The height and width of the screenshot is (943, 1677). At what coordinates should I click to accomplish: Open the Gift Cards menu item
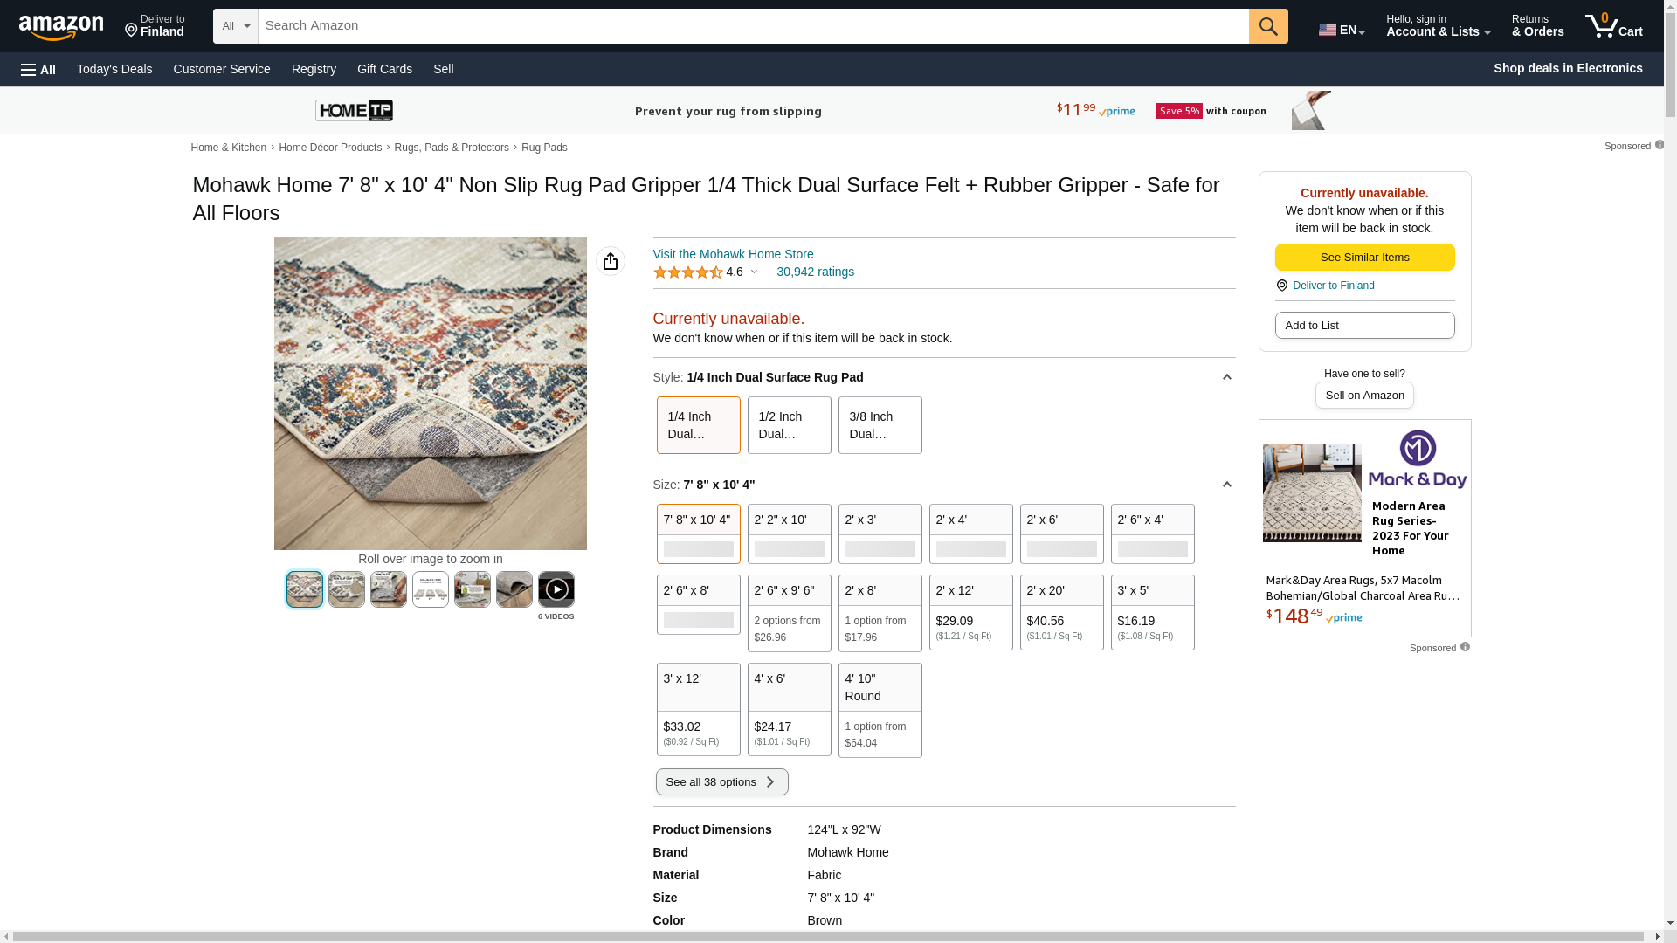click(384, 69)
